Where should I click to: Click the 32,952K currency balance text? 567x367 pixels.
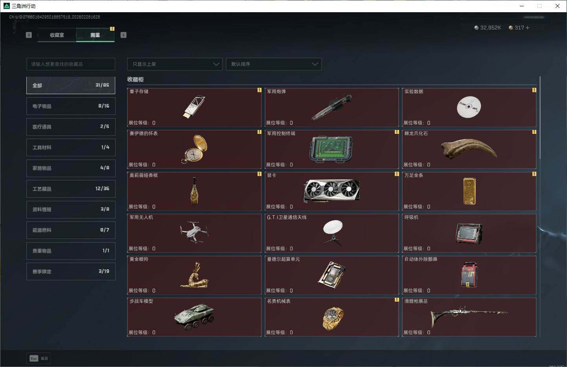click(x=490, y=28)
